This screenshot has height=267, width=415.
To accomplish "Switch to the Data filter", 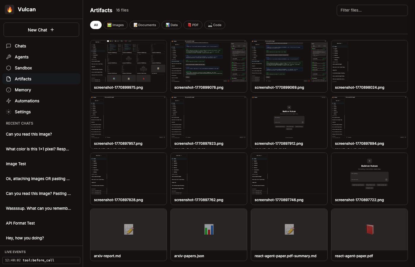I will click(172, 25).
